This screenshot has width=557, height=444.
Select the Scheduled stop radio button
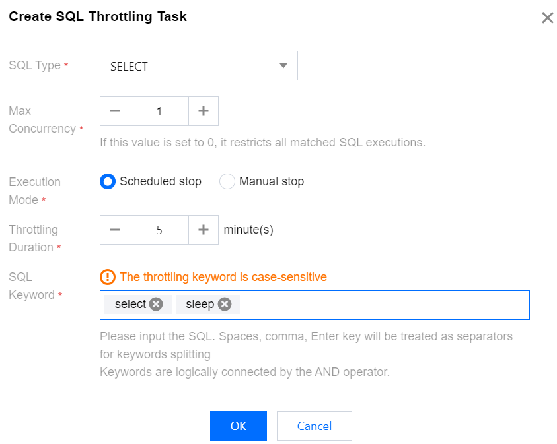[108, 181]
